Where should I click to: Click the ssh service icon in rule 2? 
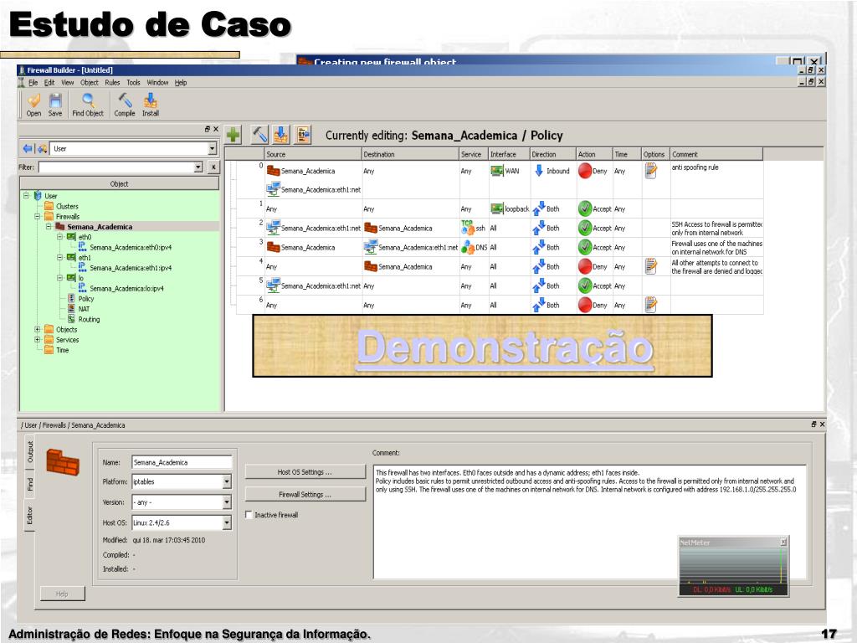coord(467,228)
